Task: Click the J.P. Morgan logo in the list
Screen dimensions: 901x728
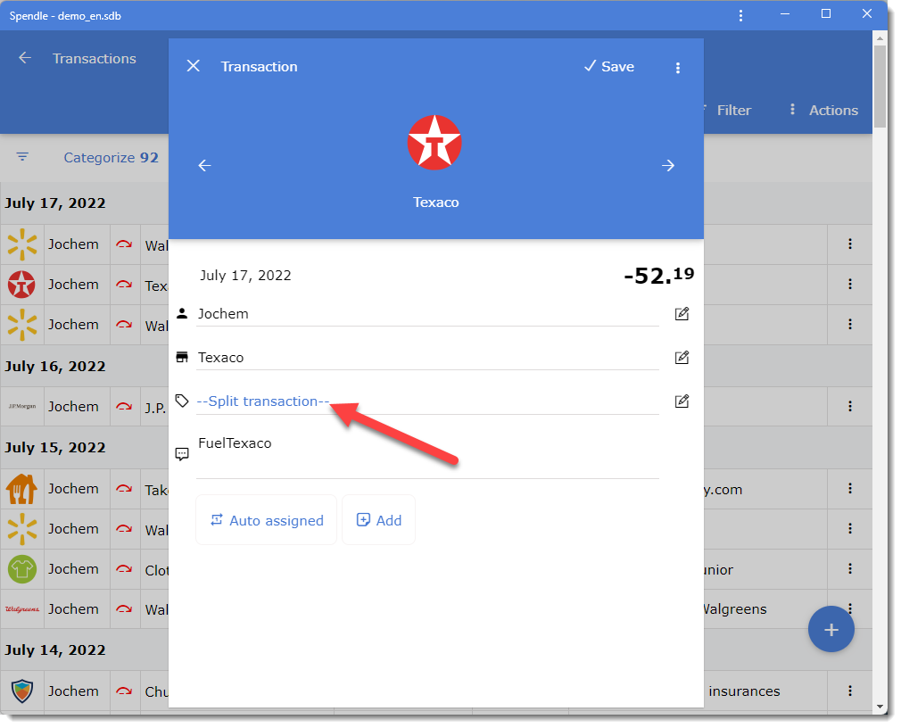Action: [21, 406]
